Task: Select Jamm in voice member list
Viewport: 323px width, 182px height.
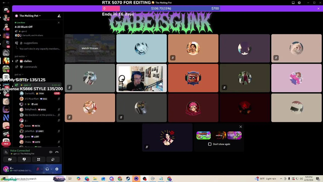Action: click(x=40, y=126)
